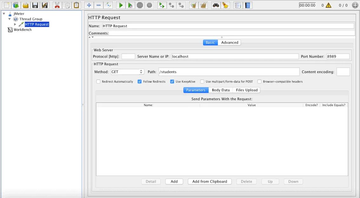
Task: Start the test with green play icon
Action: click(121, 5)
